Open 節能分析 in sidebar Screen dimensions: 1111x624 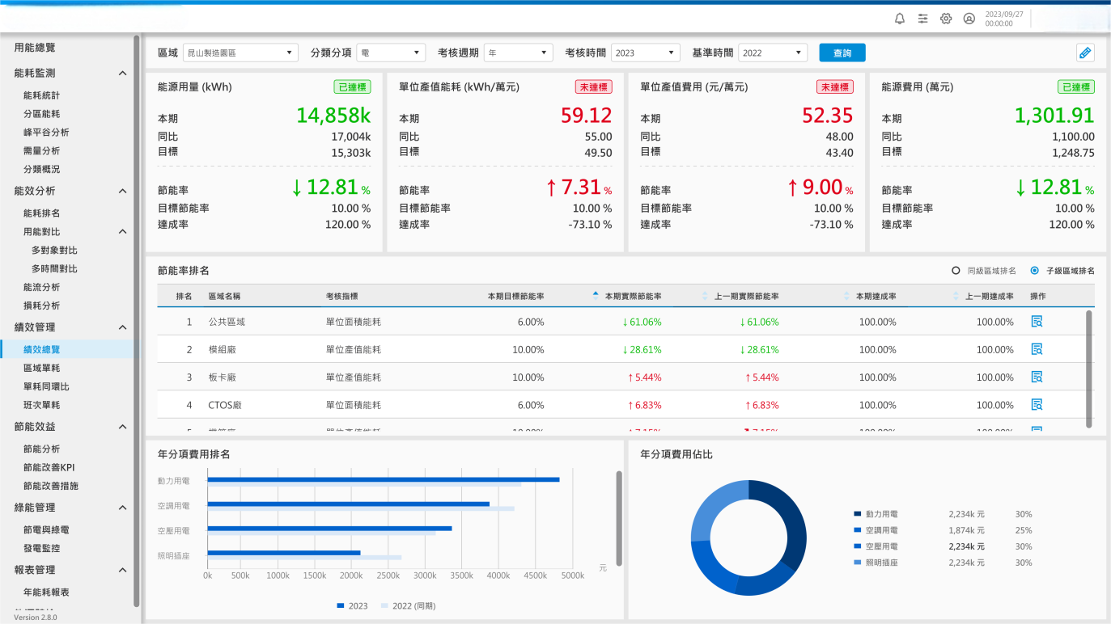41,449
